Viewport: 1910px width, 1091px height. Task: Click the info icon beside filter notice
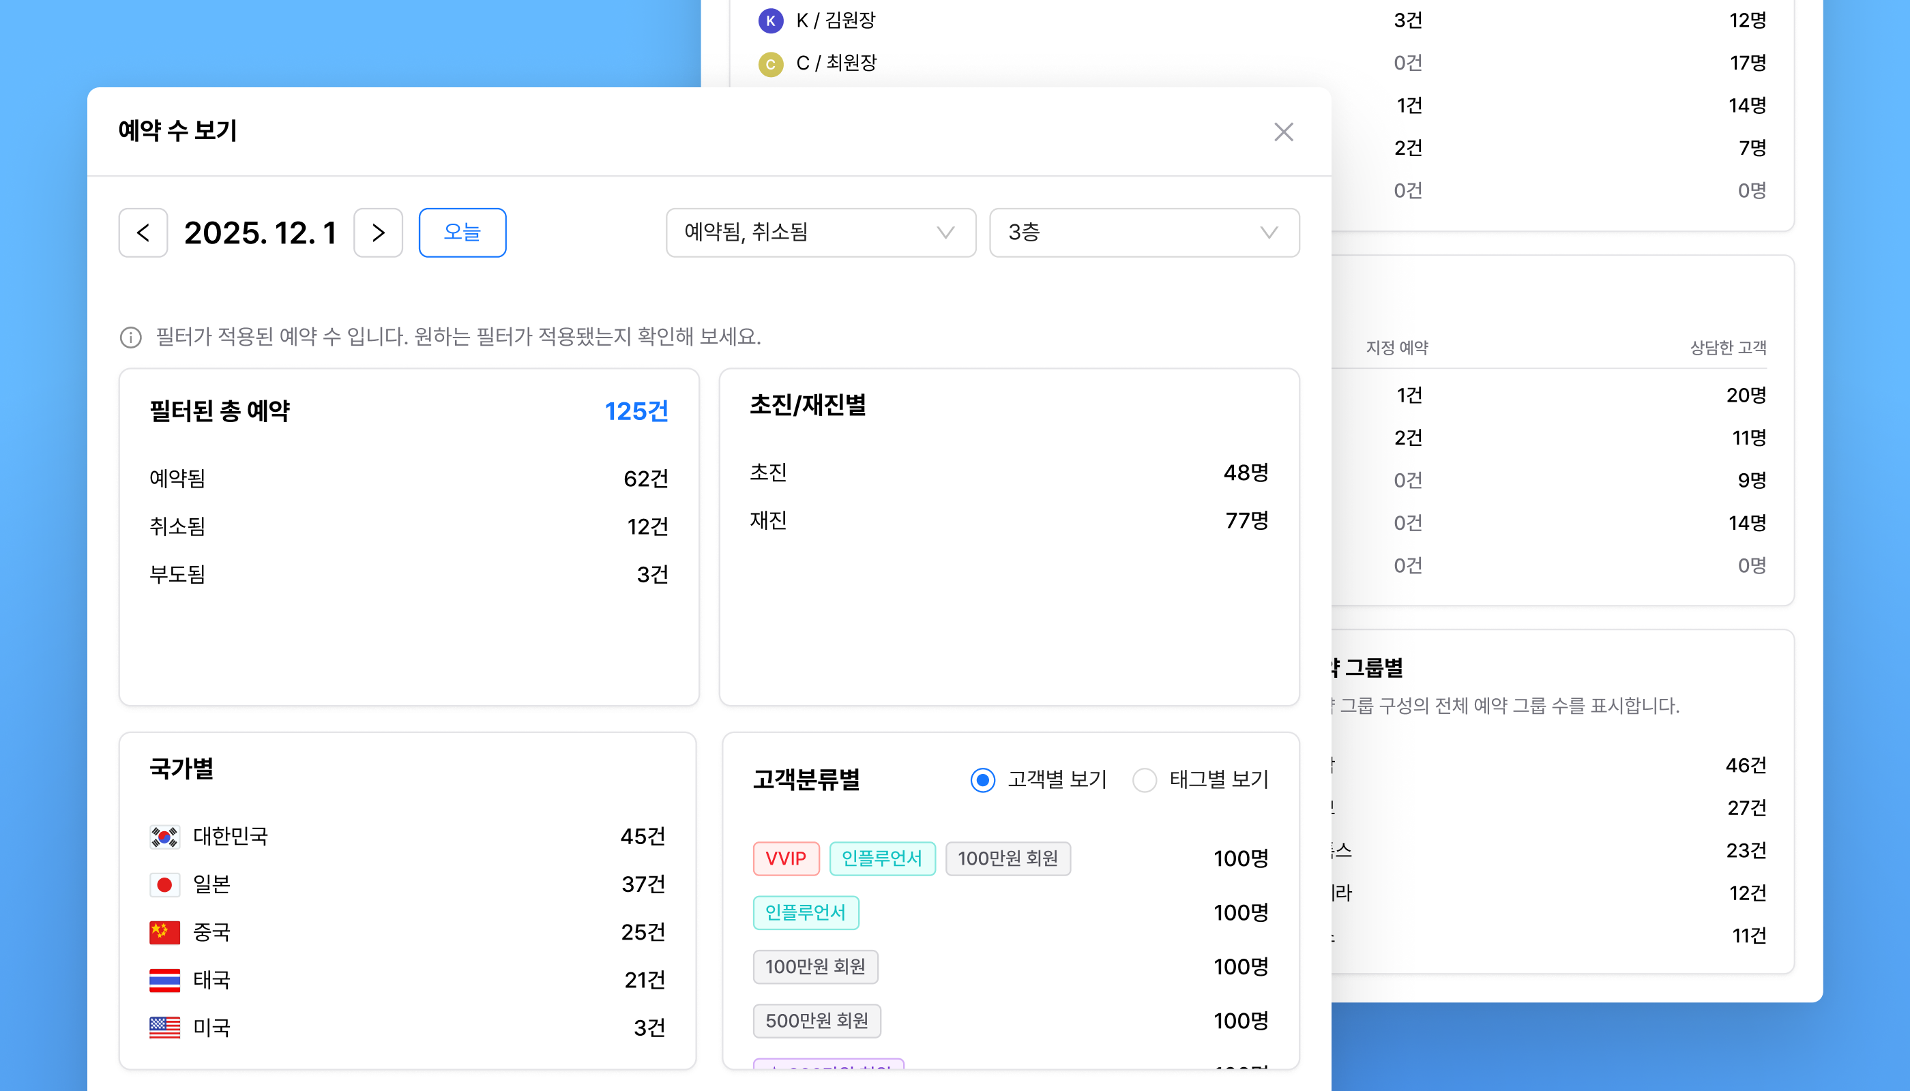tap(130, 338)
